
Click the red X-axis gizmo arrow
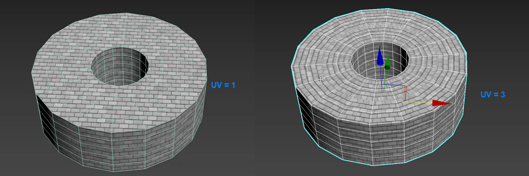tap(441, 103)
